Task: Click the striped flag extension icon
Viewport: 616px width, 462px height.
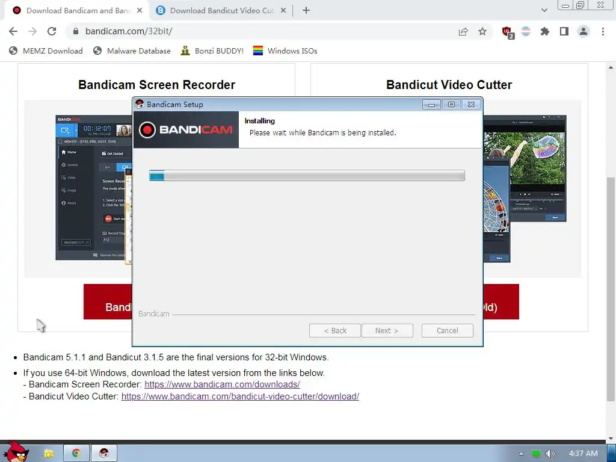Action: tap(526, 31)
